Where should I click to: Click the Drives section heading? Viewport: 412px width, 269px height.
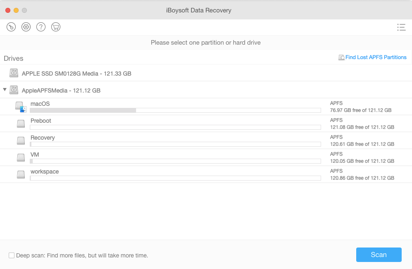point(13,58)
